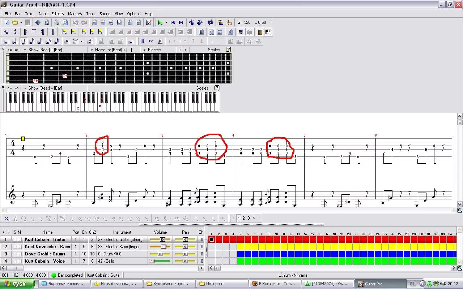The height and width of the screenshot is (289, 463).
Task: Adjust the Guitar track volume slider
Action: 160,240
